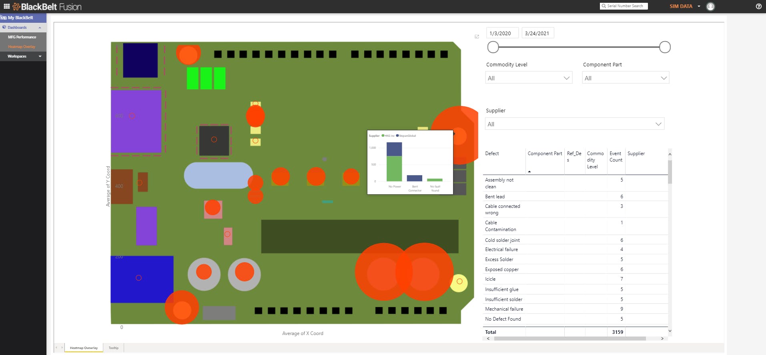Click the focus mode icon beside the date range

click(477, 37)
